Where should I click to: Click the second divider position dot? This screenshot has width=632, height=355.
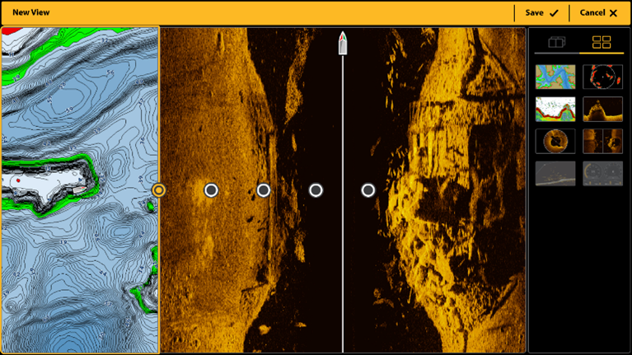pyautogui.click(x=211, y=190)
